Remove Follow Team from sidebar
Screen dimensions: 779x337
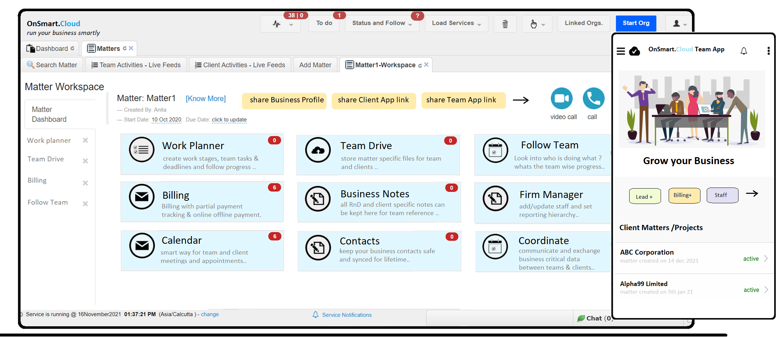coord(85,204)
